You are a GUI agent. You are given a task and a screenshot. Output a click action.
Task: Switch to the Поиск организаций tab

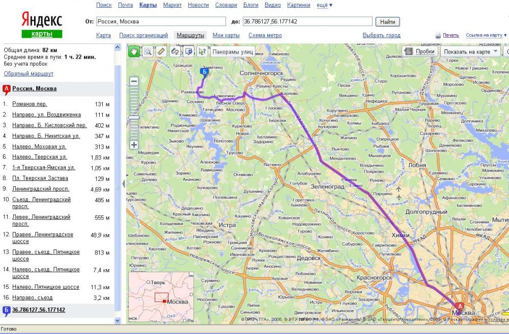click(x=144, y=36)
